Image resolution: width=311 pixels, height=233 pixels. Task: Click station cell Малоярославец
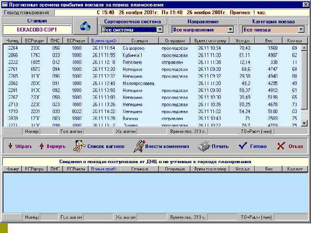point(139,83)
